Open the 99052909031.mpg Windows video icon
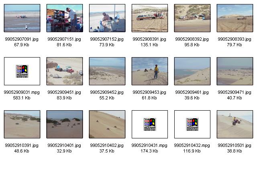This screenshot has width=257, height=169. [x=22, y=71]
